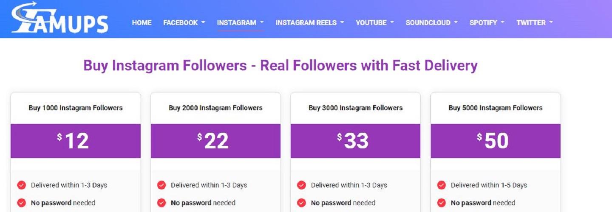The height and width of the screenshot is (212, 612).
Task: Open the Spotify dropdown menu
Action: [x=487, y=23]
